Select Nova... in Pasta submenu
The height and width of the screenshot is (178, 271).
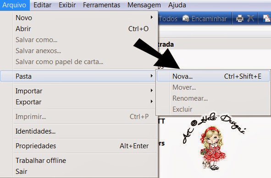tap(213, 76)
